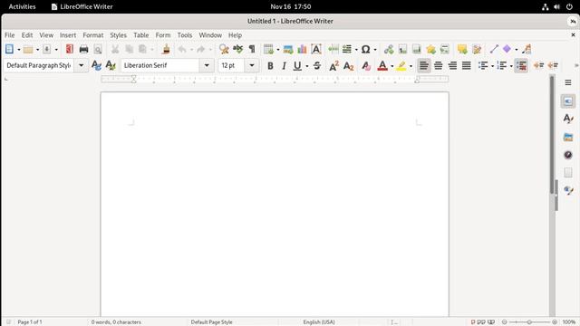Open font name dropdown
580x326 pixels.
pos(207,65)
